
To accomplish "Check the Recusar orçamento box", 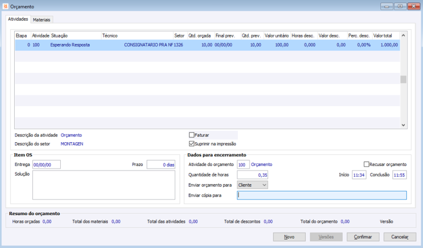I will [366, 164].
